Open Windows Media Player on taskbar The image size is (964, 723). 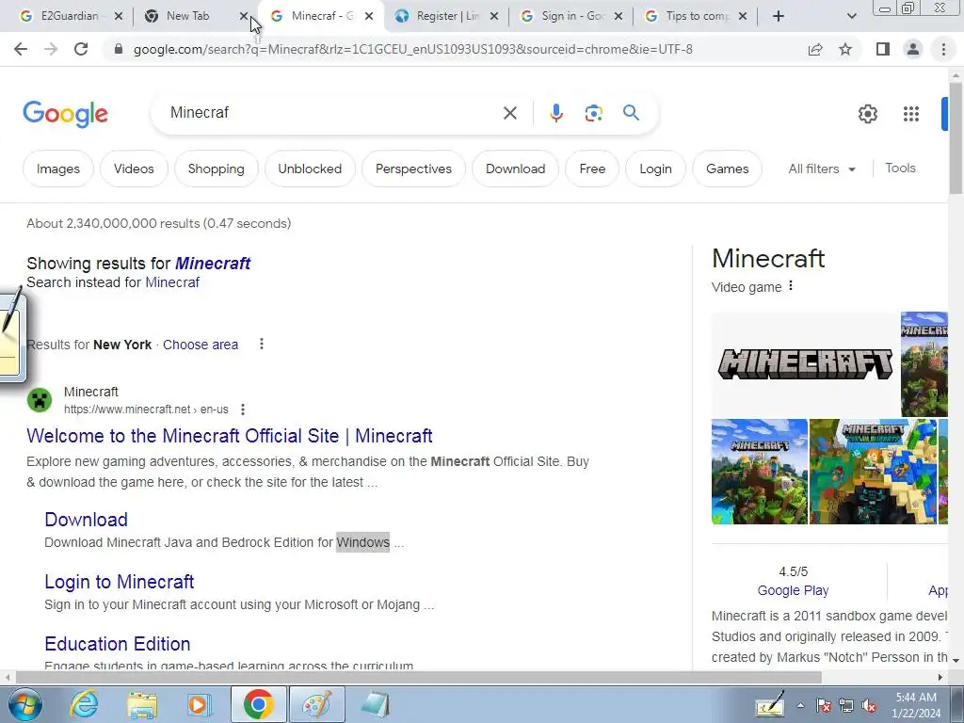(200, 704)
